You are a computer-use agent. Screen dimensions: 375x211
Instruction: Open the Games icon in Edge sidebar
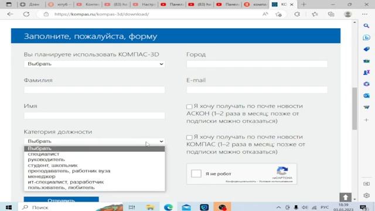(x=366, y=72)
